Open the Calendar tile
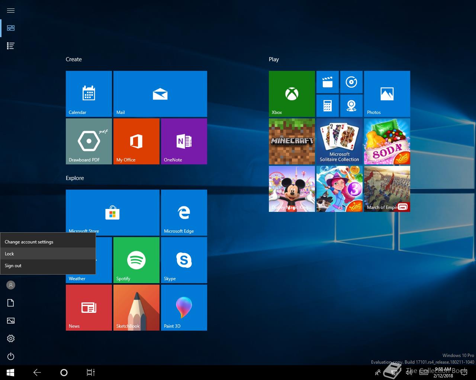 click(89, 94)
